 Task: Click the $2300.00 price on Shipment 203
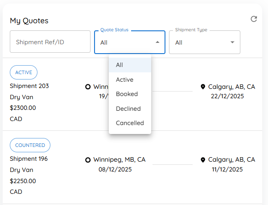click(23, 108)
